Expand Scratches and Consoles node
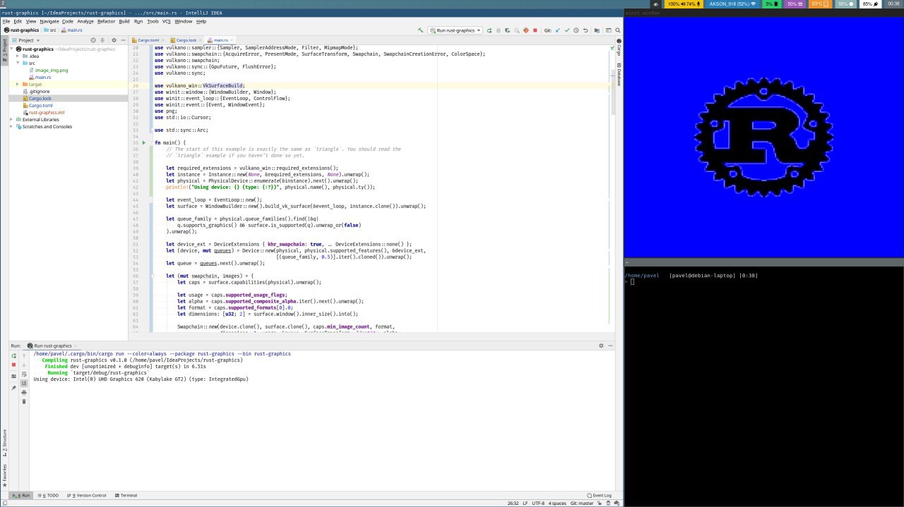The height and width of the screenshot is (507, 904). click(x=11, y=126)
